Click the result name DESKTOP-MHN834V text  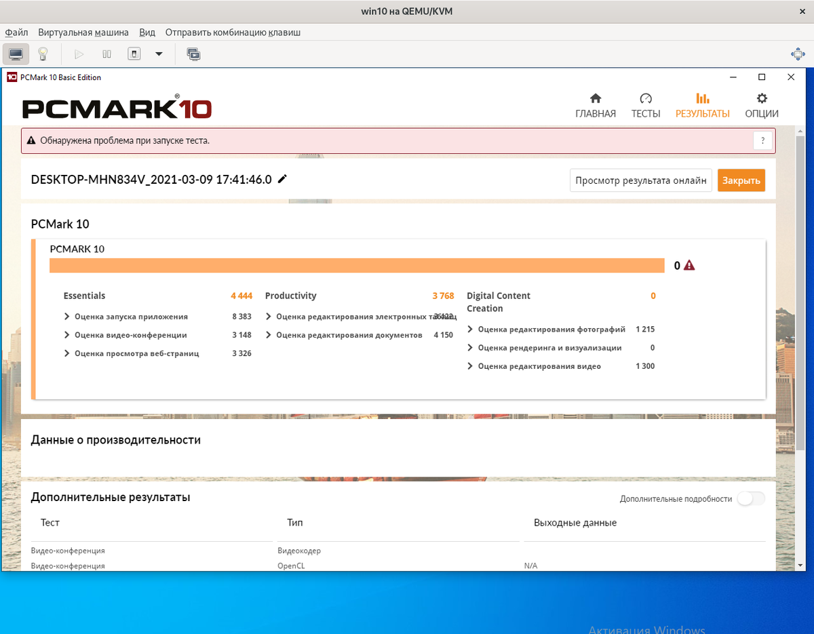tap(151, 180)
